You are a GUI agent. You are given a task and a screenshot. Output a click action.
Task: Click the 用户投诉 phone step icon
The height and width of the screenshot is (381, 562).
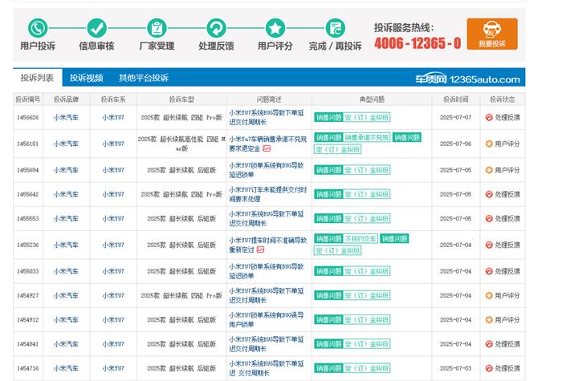38,28
